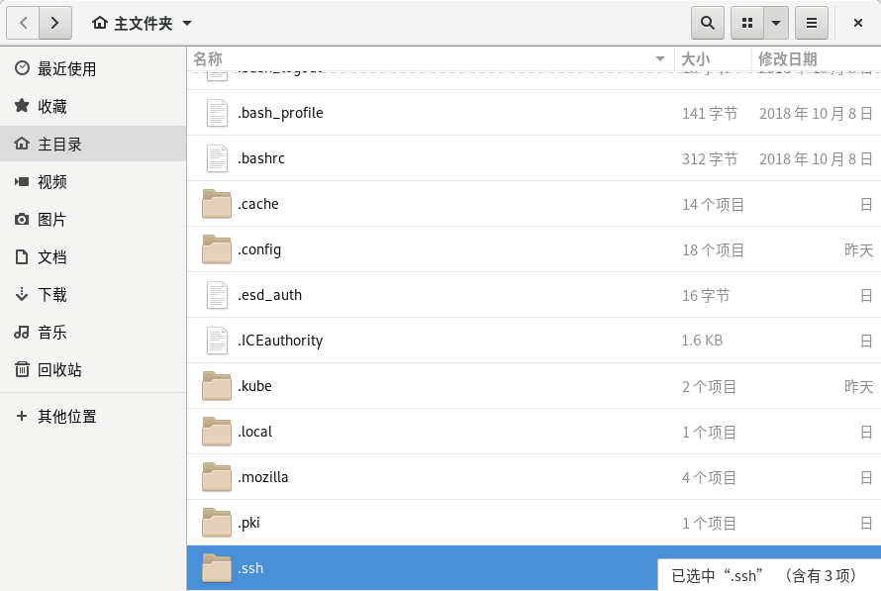Viewport: 881px width, 591px height.
Task: Open 视频 folder in sidebar
Action: tap(93, 181)
